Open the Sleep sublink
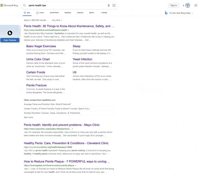The height and width of the screenshot is (177, 199). [76, 46]
